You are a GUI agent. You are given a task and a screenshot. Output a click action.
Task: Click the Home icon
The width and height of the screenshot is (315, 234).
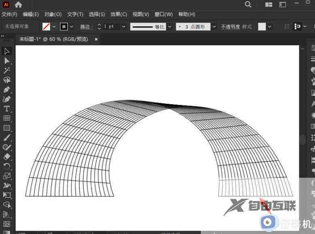coord(18,4)
